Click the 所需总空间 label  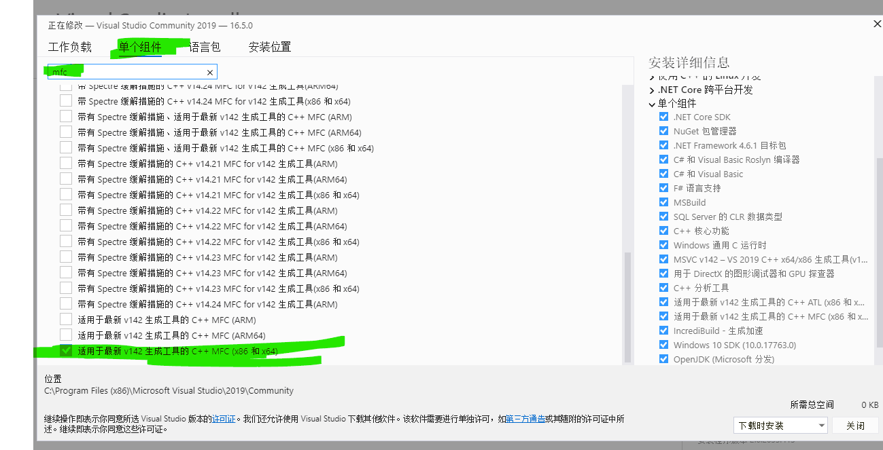coord(812,405)
